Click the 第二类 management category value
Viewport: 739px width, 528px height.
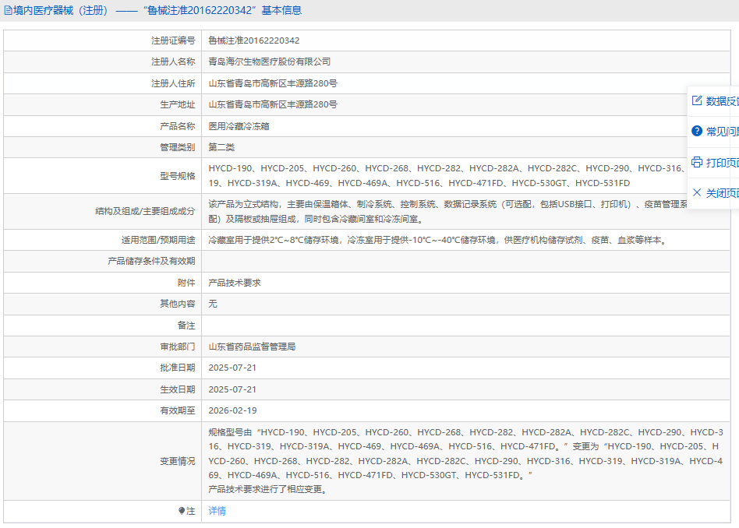221,147
